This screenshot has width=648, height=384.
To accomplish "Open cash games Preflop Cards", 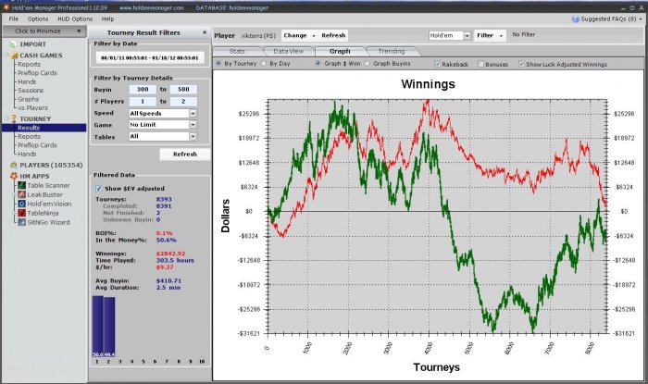I will click(x=37, y=73).
